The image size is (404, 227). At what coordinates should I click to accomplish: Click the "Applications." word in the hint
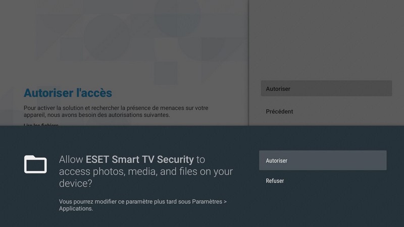click(x=76, y=208)
